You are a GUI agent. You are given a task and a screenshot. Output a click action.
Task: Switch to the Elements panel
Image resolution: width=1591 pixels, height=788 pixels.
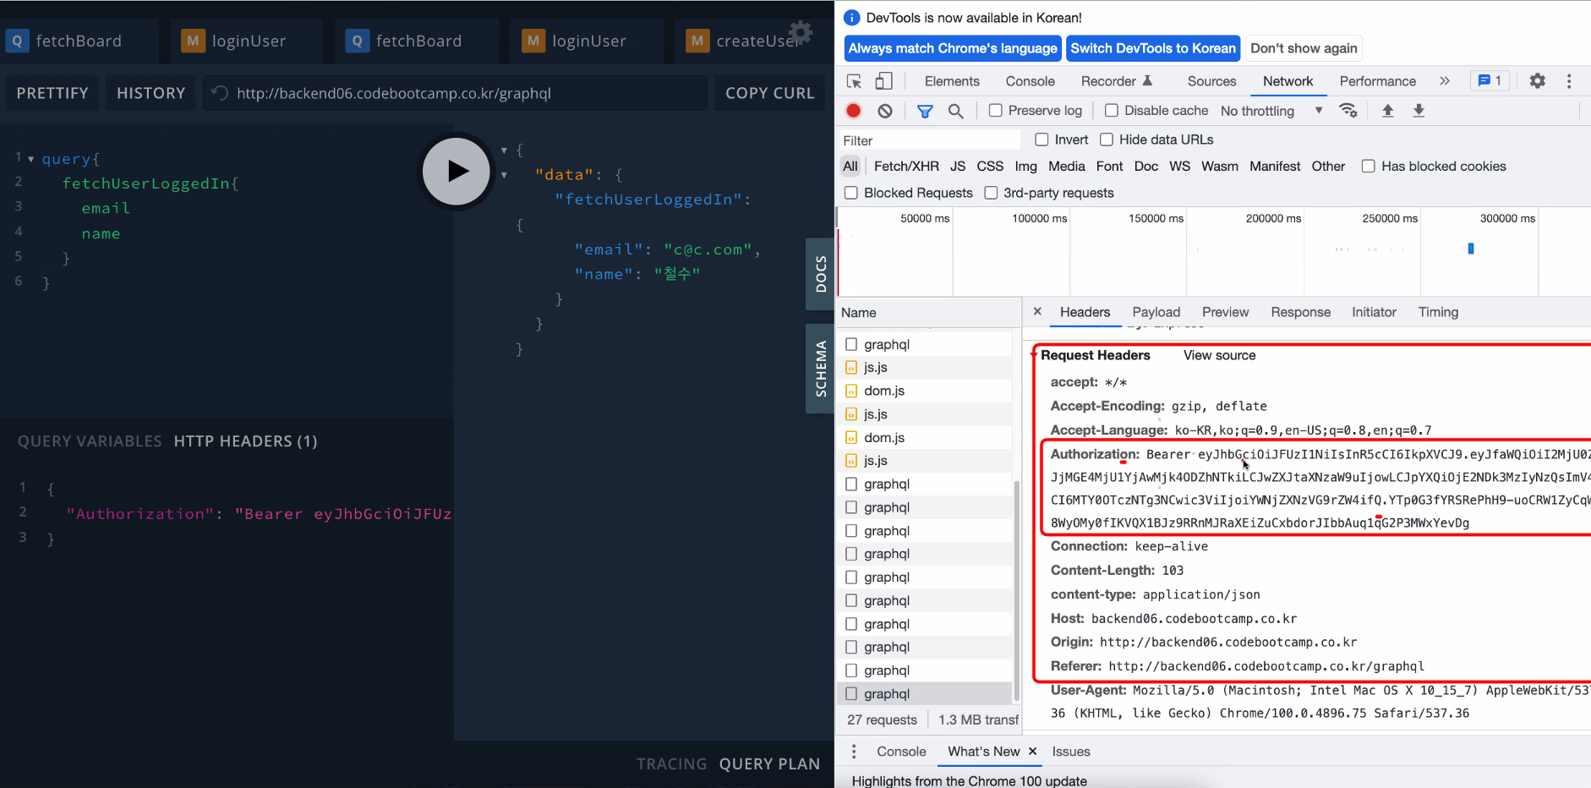(x=952, y=81)
